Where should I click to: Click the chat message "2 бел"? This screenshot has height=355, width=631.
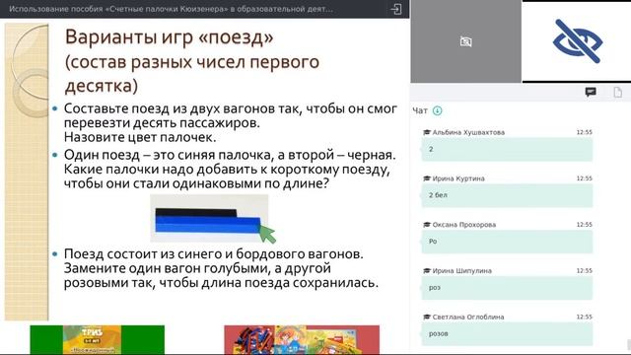(x=507, y=195)
